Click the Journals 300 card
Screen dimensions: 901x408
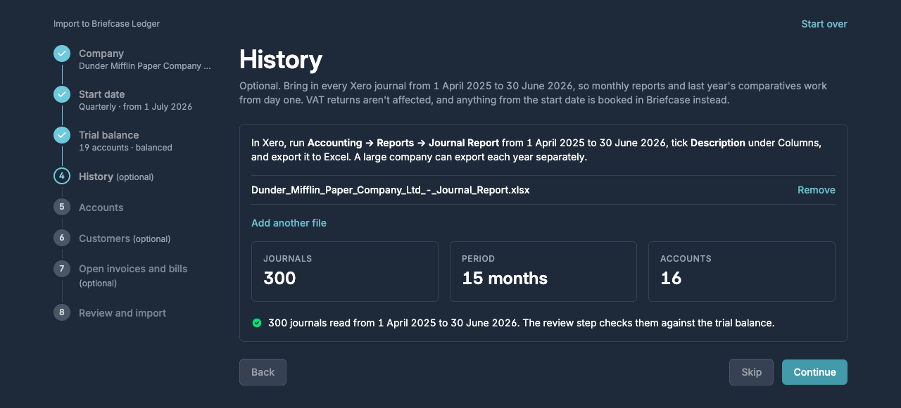(345, 272)
